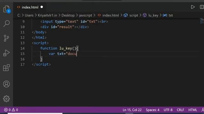The width and height of the screenshot is (204, 114).
Task: Click lu_key function name in code
Action: tap(66, 48)
